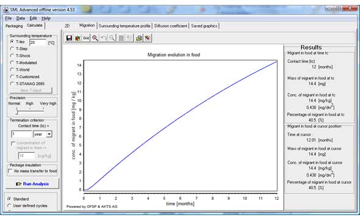Click the Precision slider handle
The image size is (360, 220).
16,112
